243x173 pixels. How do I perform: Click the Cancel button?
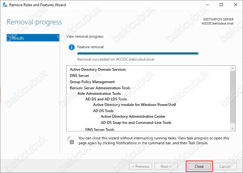point(225,166)
